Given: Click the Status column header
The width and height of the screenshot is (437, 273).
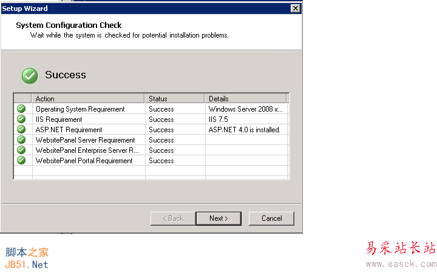Looking at the screenshot, I should (174, 99).
